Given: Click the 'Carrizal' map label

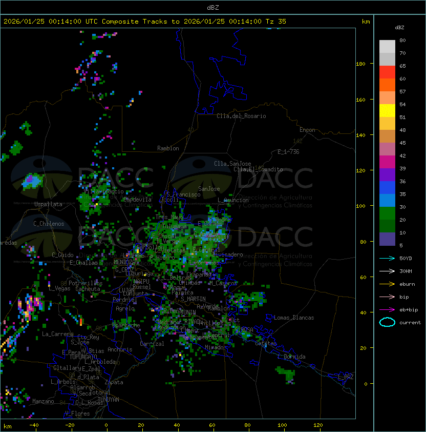Looking at the screenshot, I should pos(152,344).
